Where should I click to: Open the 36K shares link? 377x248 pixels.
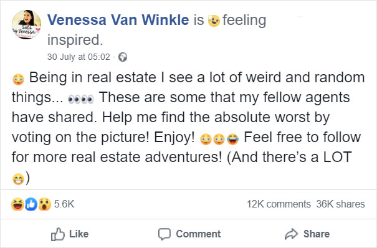click(x=341, y=204)
